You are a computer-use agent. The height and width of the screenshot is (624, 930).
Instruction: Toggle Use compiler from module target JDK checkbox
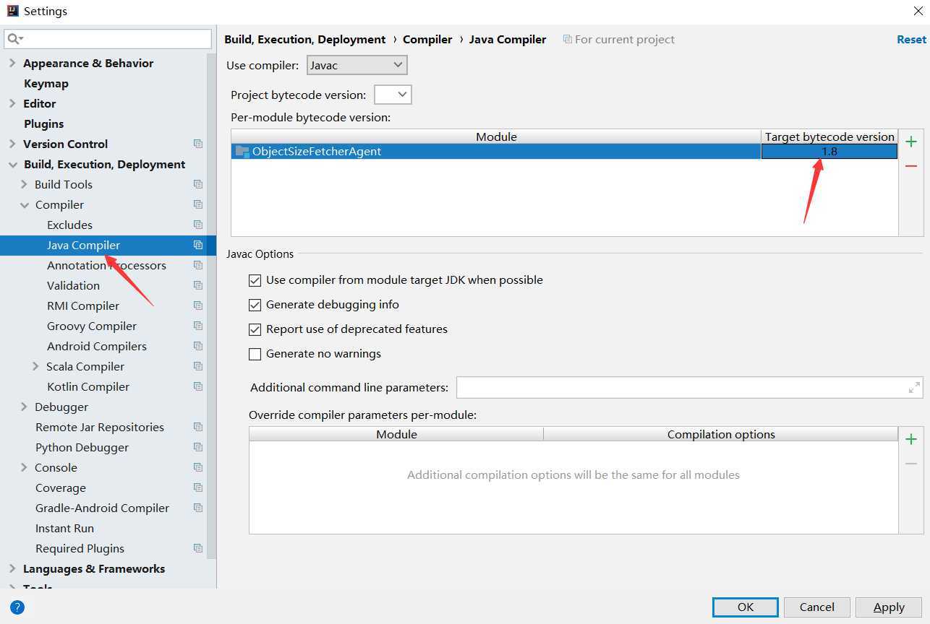point(255,280)
